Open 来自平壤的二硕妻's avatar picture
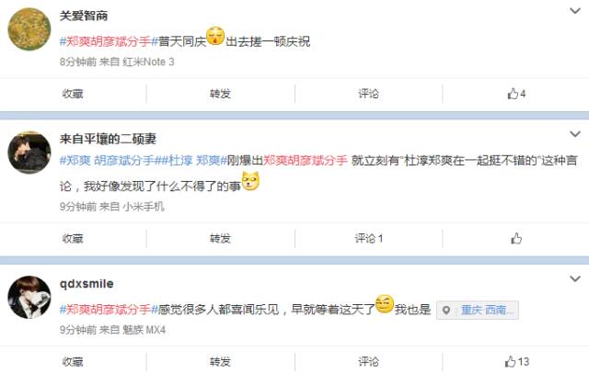589x374 pixels. pos(29,153)
